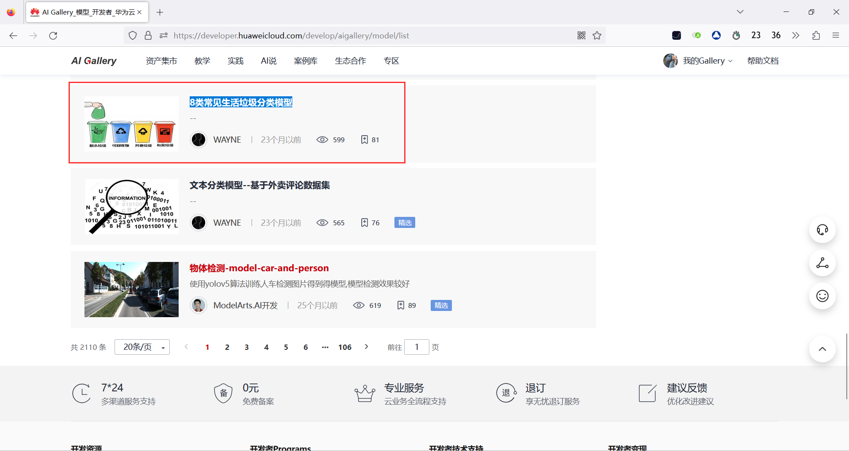This screenshot has width=849, height=451.
Task: Expand the 我的Gallery account dropdown
Action: (x=706, y=61)
